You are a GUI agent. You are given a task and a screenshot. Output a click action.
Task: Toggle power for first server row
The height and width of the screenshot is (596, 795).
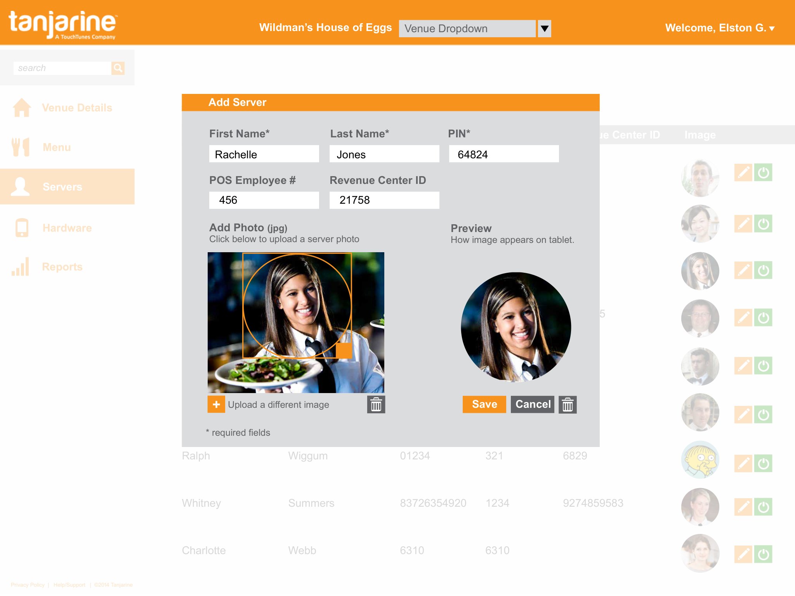pos(763,172)
